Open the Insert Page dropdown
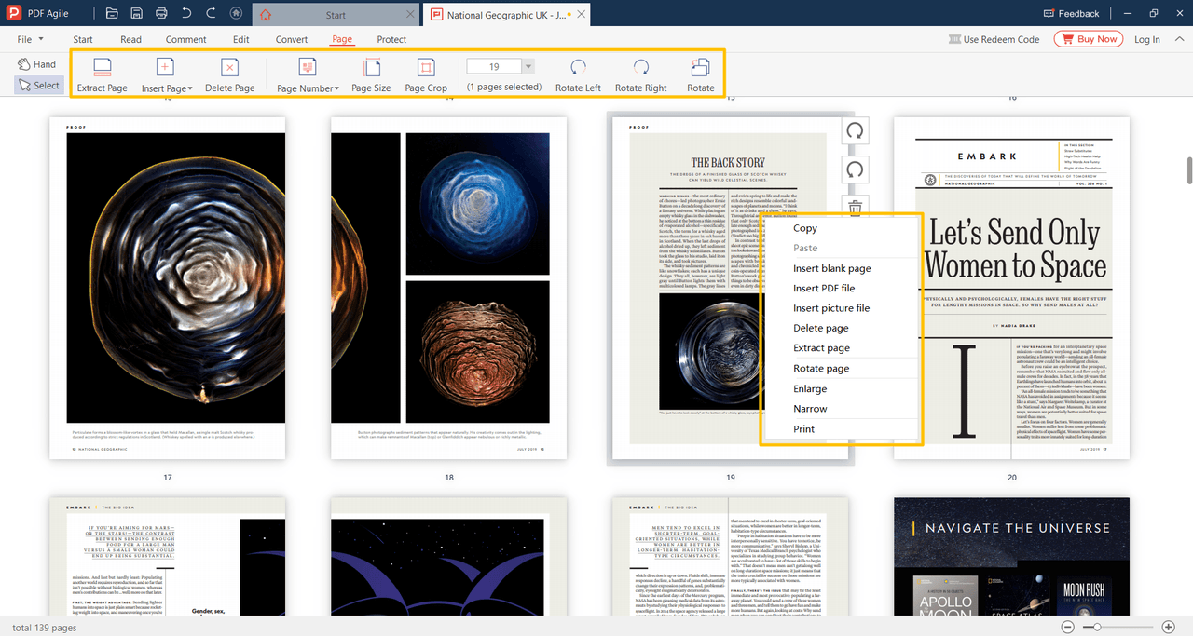Screen dimensions: 1193x636 point(166,74)
